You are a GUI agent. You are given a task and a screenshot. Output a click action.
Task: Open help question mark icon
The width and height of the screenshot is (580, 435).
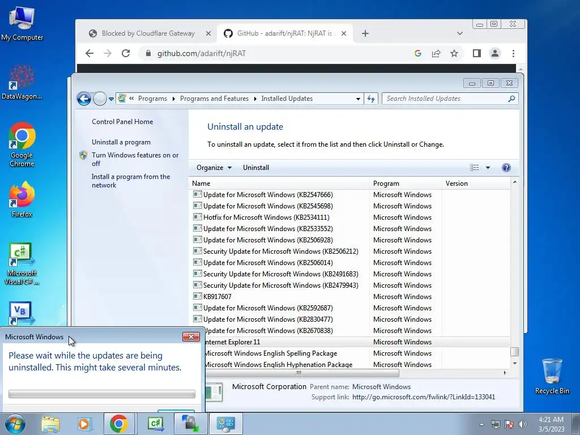[x=506, y=168]
